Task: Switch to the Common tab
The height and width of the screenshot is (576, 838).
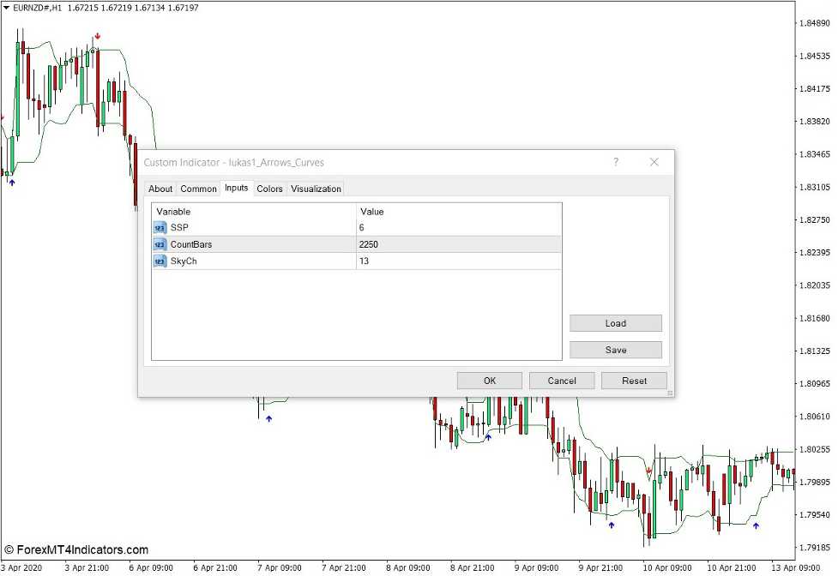Action: tap(198, 189)
